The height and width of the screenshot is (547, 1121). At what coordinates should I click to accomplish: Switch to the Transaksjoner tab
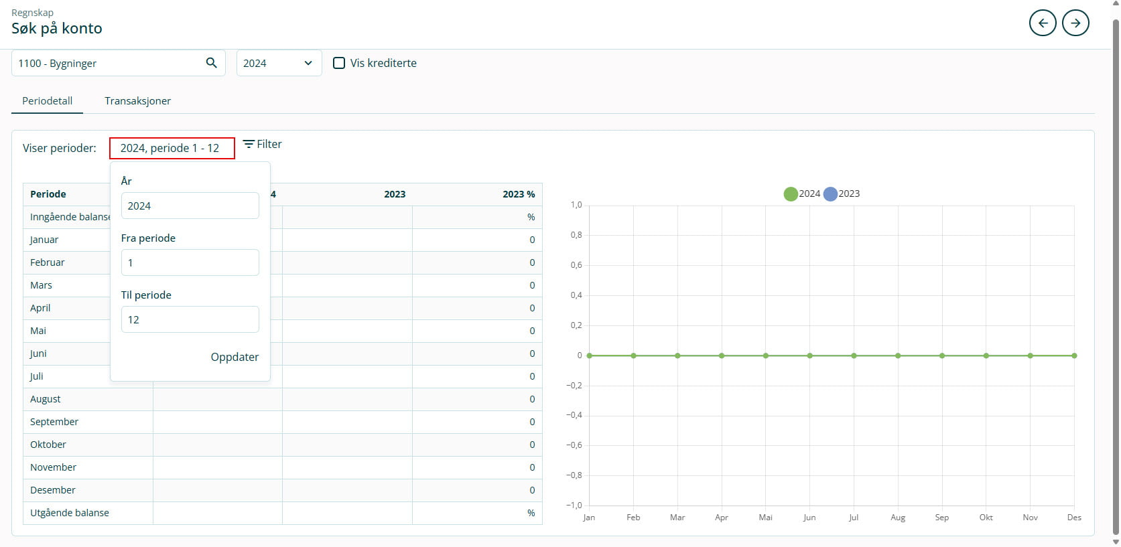137,100
